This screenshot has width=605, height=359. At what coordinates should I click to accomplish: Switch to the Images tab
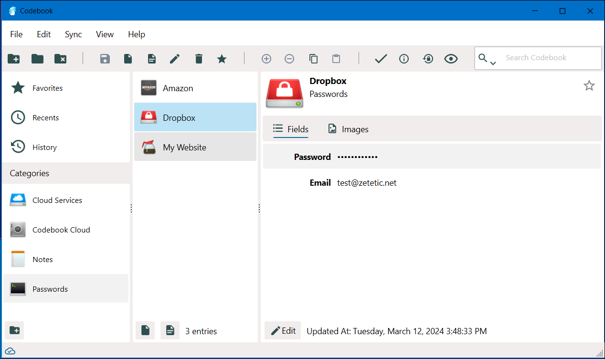pyautogui.click(x=348, y=129)
